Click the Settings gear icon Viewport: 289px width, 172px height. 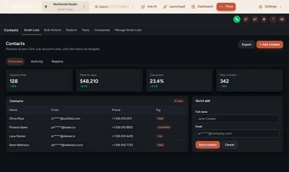(260, 7)
